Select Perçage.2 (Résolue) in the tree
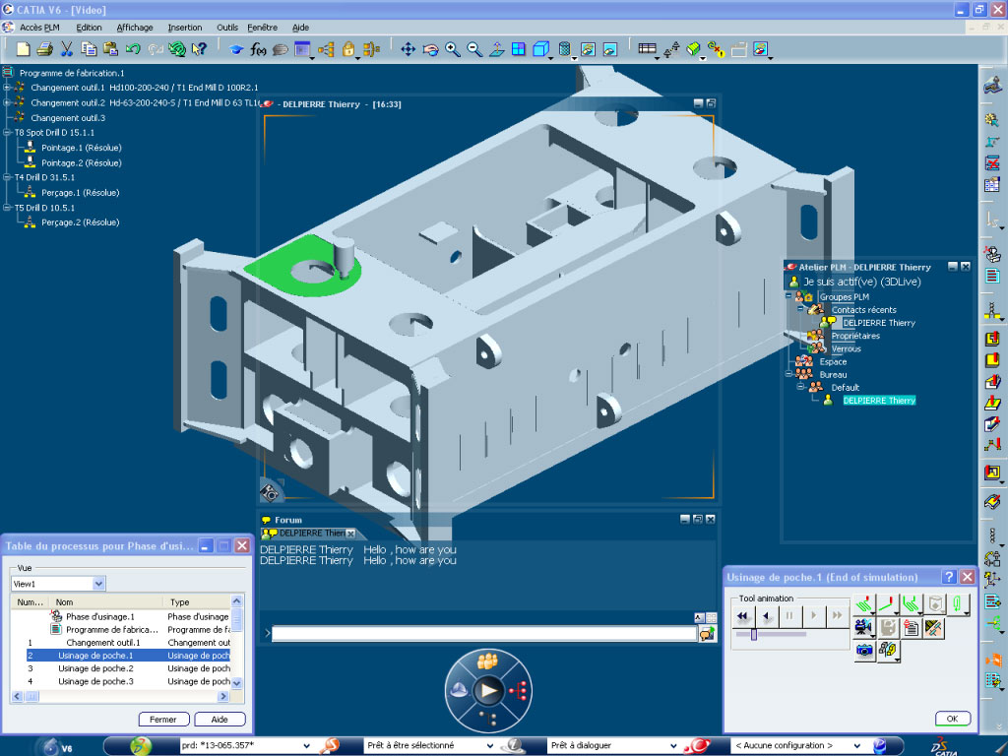The height and width of the screenshot is (756, 1008). pyautogui.click(x=81, y=222)
